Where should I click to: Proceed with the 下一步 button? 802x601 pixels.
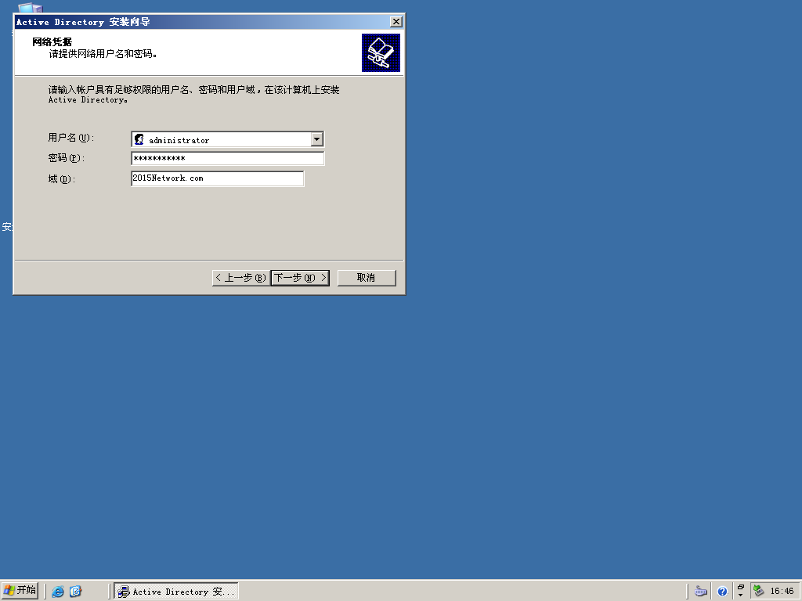[x=300, y=278]
